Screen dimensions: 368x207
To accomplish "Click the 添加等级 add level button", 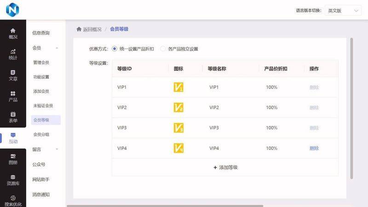I will pyautogui.click(x=225, y=167).
